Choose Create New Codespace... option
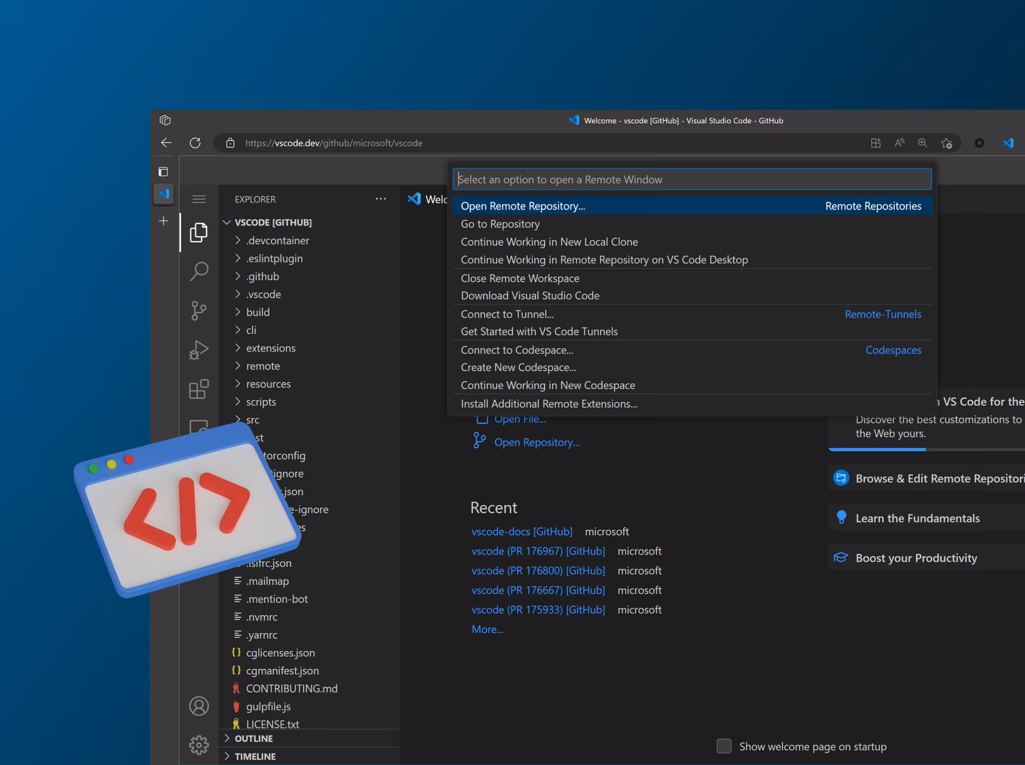 coord(692,367)
